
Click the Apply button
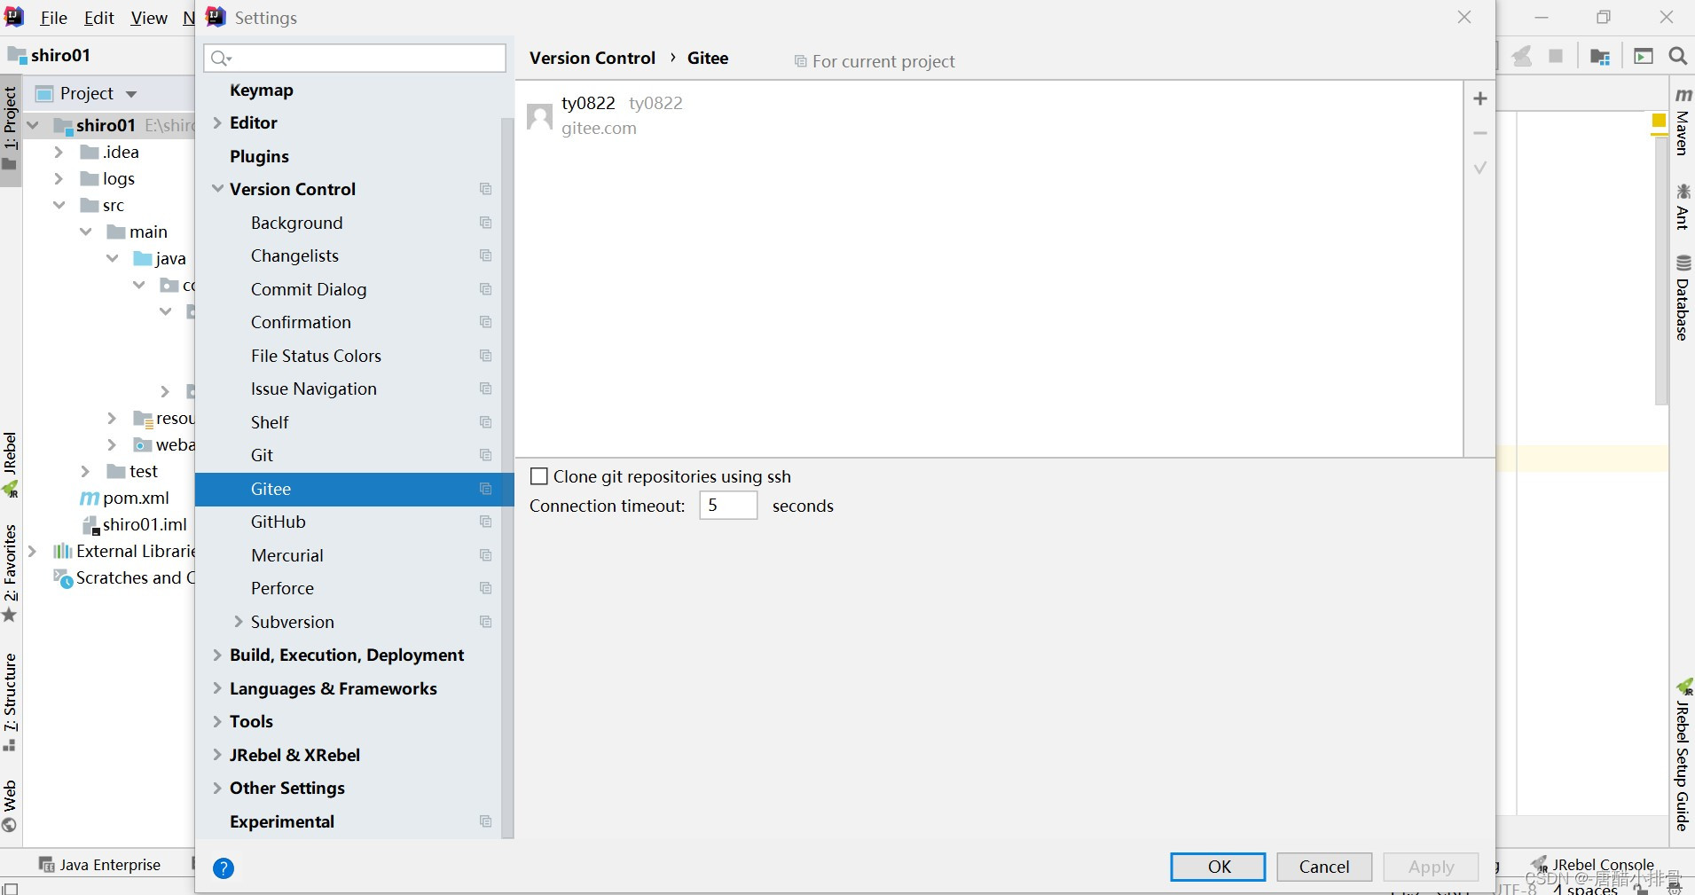[1431, 867]
